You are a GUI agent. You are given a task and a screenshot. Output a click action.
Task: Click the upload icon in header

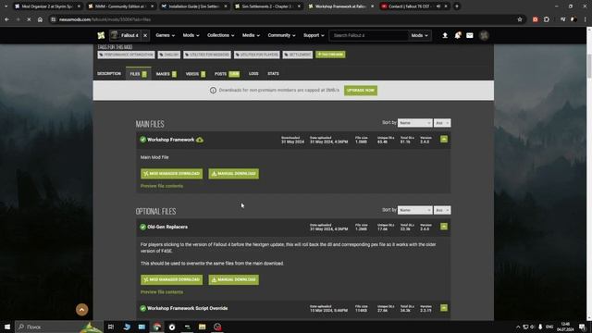[x=445, y=35]
